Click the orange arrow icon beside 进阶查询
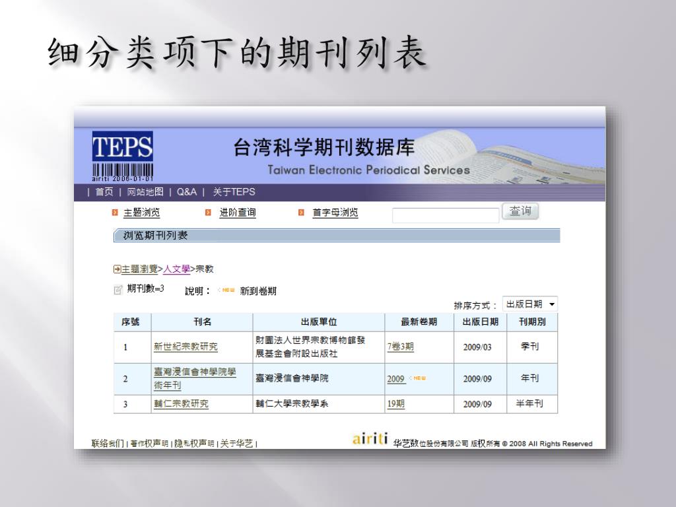676x507 pixels. 208,213
